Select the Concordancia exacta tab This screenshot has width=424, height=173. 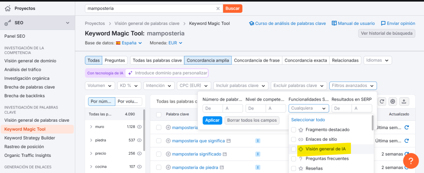click(x=306, y=60)
